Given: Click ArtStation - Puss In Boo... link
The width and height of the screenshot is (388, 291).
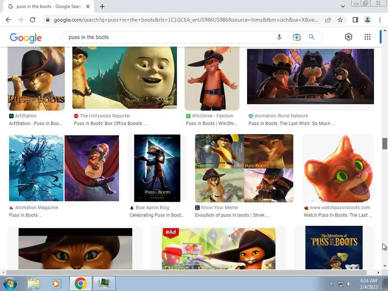Looking at the screenshot, I should point(36,123).
